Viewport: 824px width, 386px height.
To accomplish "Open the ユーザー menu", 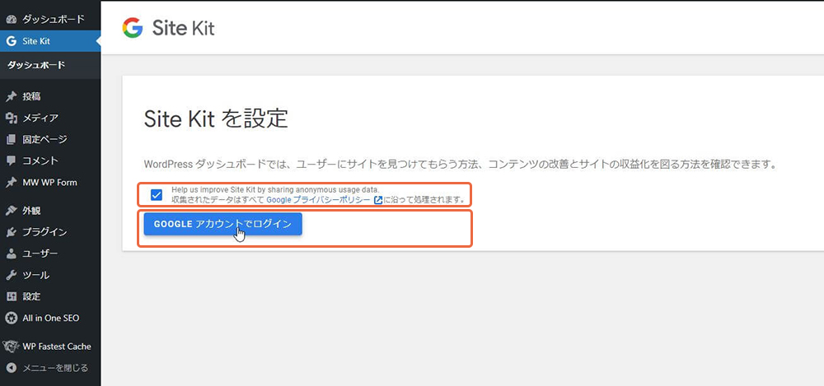I will point(50,253).
